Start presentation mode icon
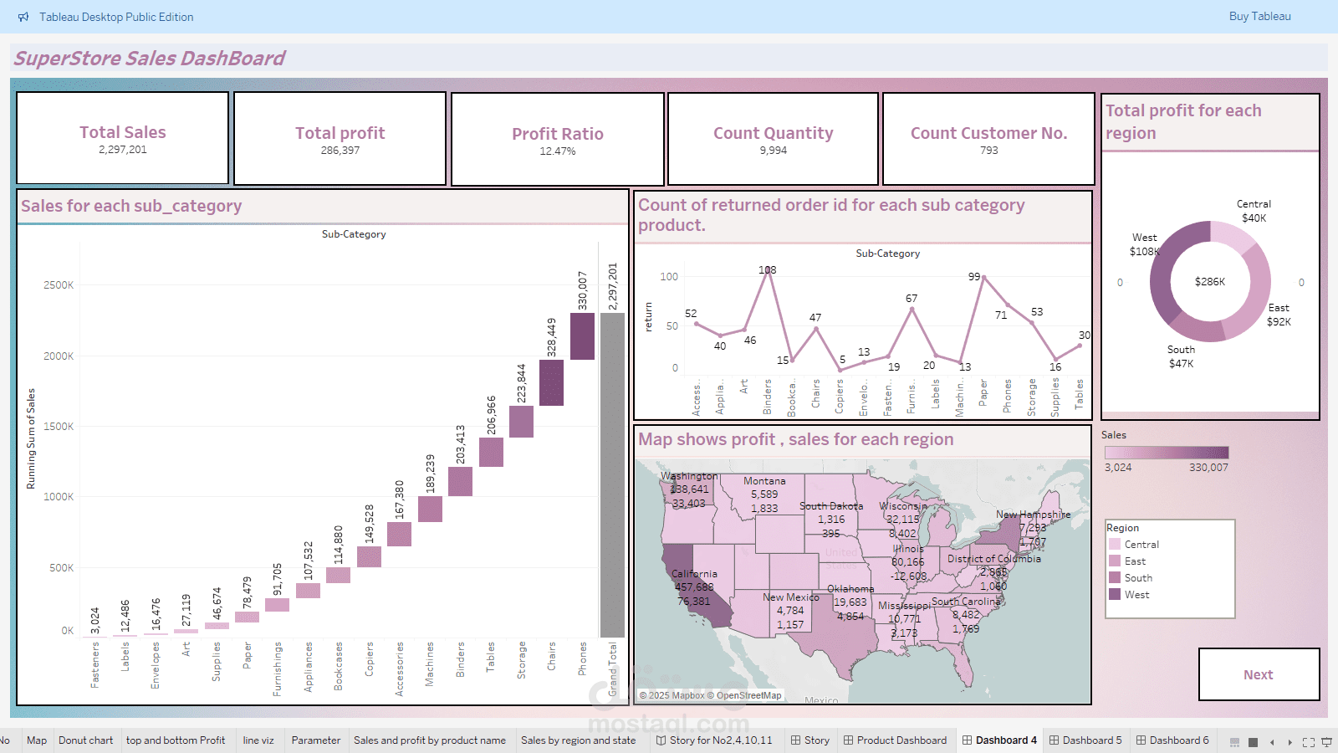 [1326, 742]
